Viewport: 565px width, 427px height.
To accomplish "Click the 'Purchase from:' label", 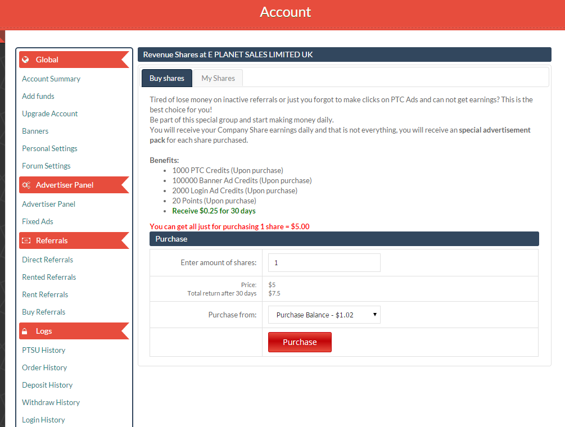I will (232, 315).
